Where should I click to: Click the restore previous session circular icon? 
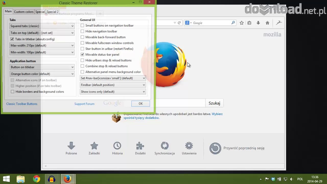coord(215,148)
